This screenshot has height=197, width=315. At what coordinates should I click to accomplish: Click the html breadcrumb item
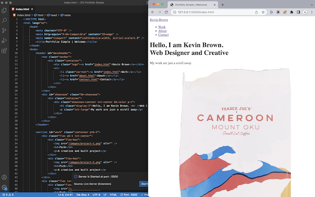click(40, 15)
